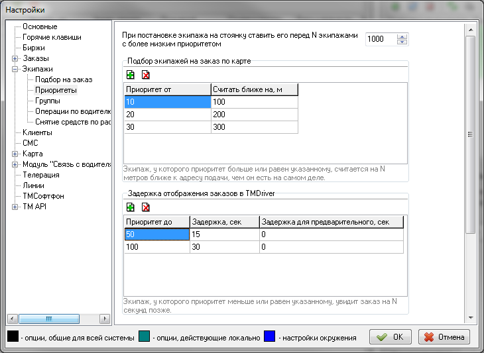Expand the Заказы tree node
Viewport: 484px width, 353px height.
[15, 58]
